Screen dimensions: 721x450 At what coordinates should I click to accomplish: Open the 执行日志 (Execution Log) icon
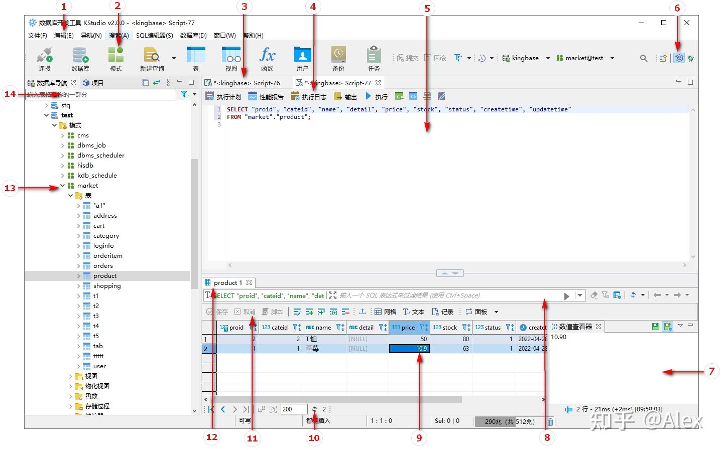tap(309, 96)
